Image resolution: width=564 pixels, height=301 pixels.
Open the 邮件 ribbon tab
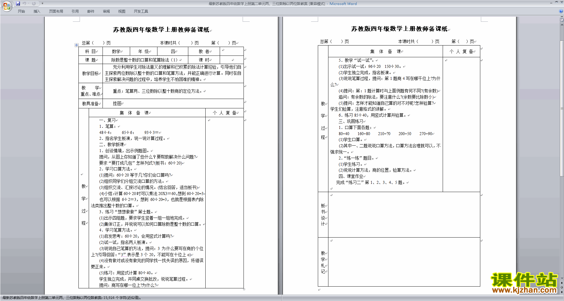tap(91, 11)
